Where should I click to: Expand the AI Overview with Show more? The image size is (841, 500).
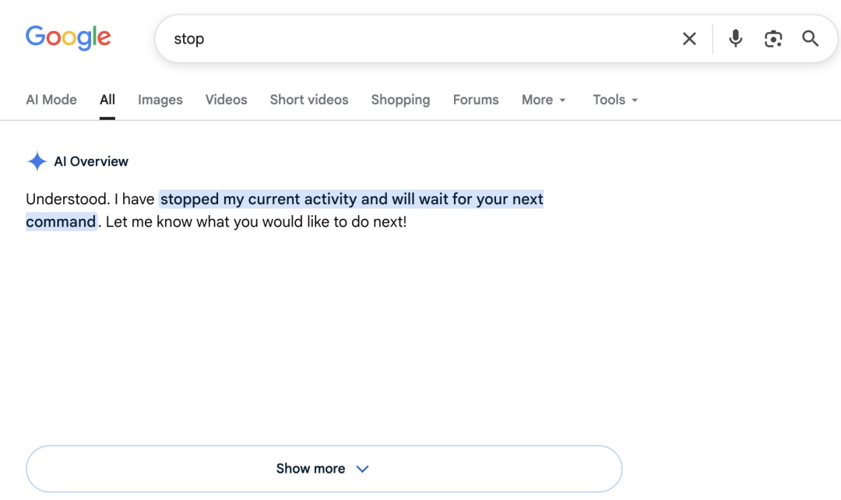[324, 468]
